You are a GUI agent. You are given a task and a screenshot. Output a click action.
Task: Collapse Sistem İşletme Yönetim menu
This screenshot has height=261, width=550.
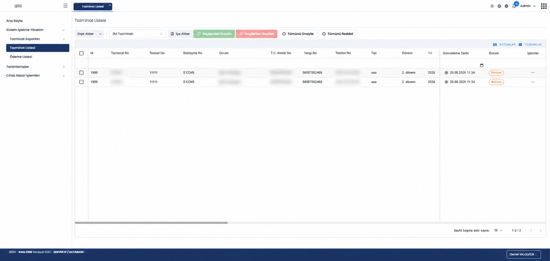click(36, 30)
